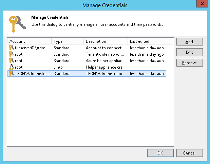Remove the selected credential
Viewport: 210px width, 164px height.
[x=189, y=63]
